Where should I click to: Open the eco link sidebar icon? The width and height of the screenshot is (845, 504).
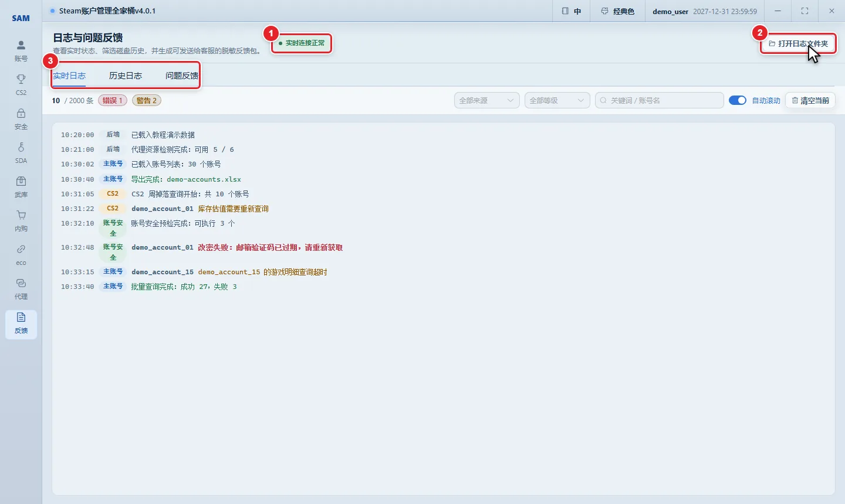tap(21, 254)
